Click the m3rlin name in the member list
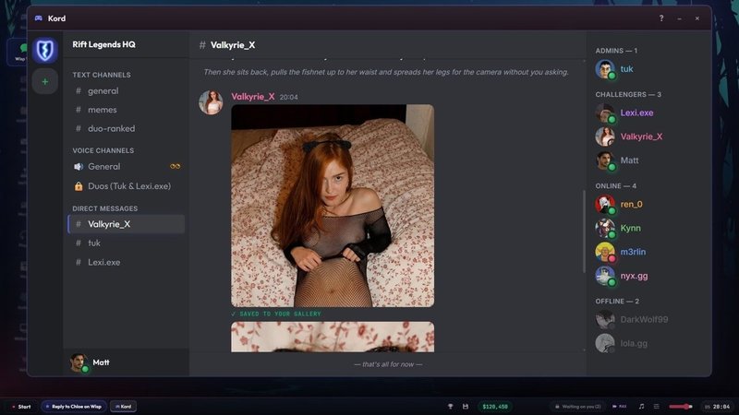Viewport: 739px width, 415px height. (x=633, y=252)
